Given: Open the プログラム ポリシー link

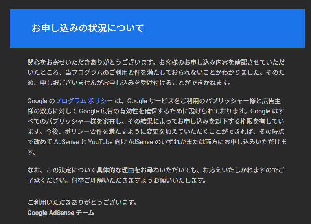Looking at the screenshot, I should pos(84,101).
